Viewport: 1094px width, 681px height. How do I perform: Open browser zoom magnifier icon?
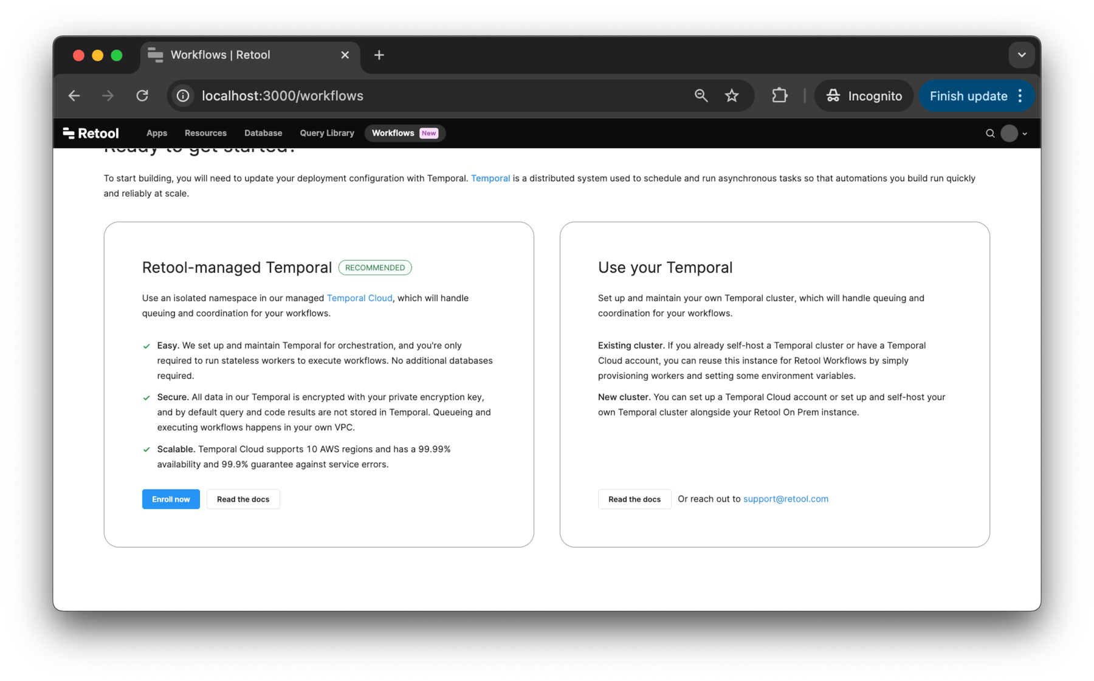pyautogui.click(x=701, y=96)
